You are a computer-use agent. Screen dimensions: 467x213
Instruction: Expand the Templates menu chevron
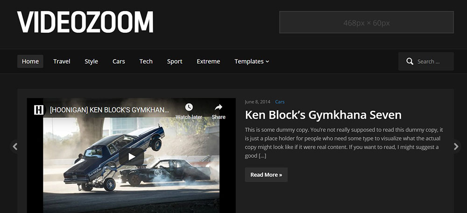267,62
